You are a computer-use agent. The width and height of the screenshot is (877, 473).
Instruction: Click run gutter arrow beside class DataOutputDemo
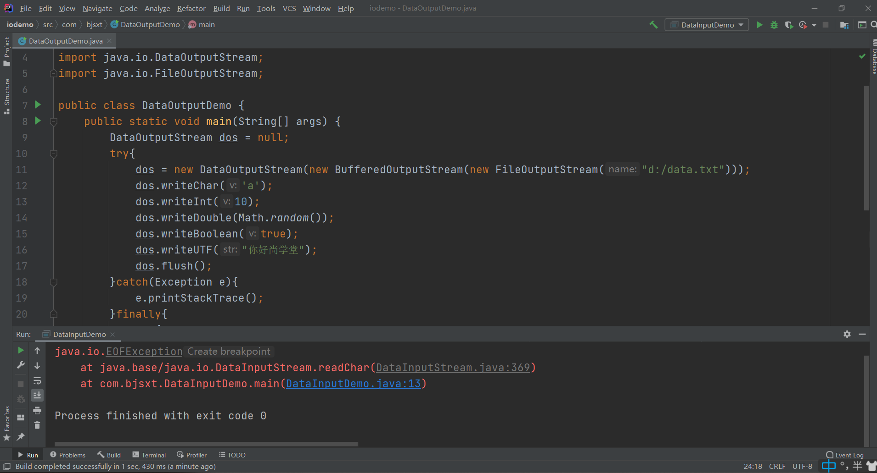pyautogui.click(x=38, y=105)
